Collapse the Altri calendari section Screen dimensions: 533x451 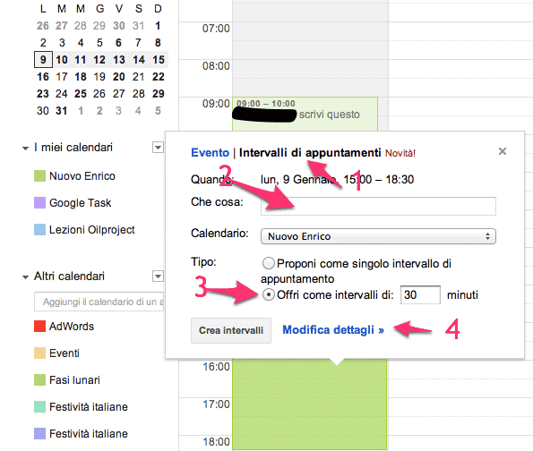[25, 277]
